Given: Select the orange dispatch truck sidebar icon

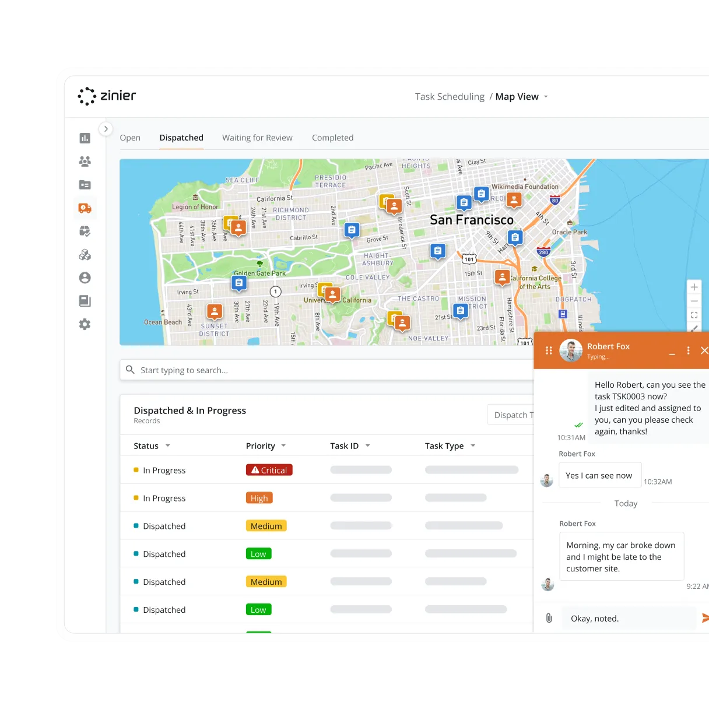Looking at the screenshot, I should (85, 208).
